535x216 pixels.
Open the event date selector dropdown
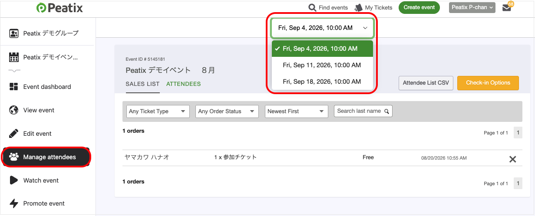pyautogui.click(x=322, y=28)
